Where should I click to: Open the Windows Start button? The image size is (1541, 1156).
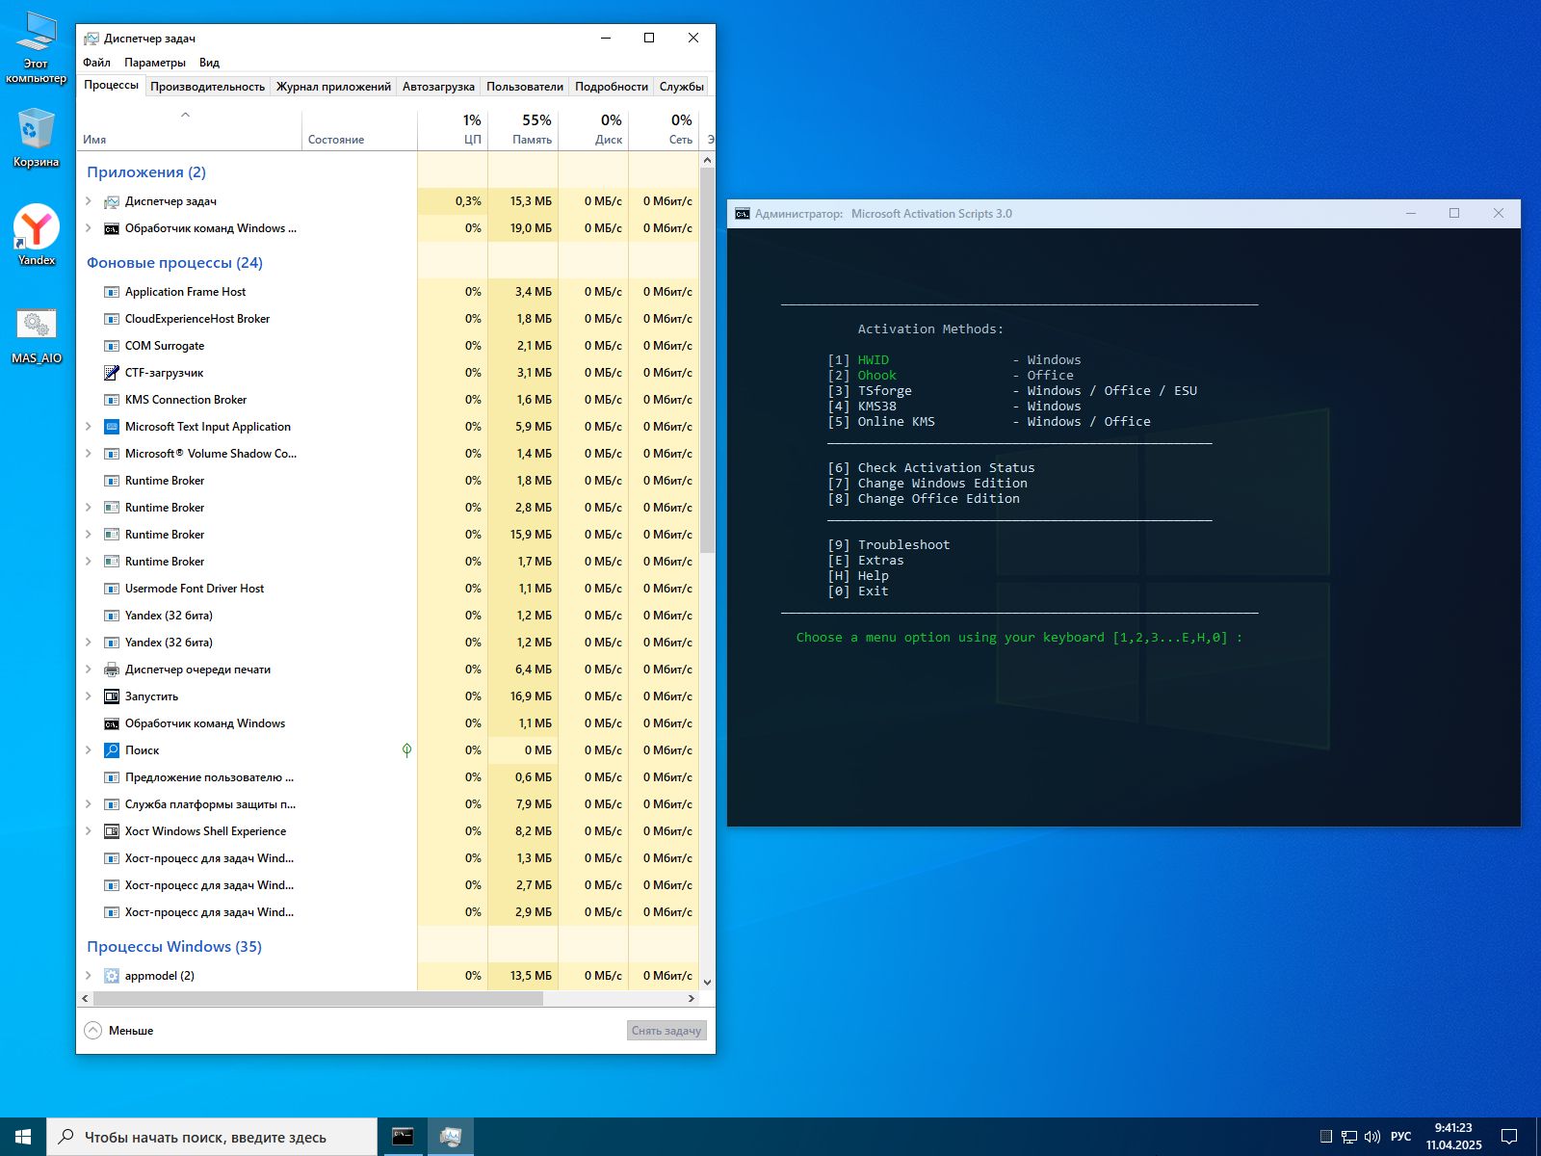[x=23, y=1137]
